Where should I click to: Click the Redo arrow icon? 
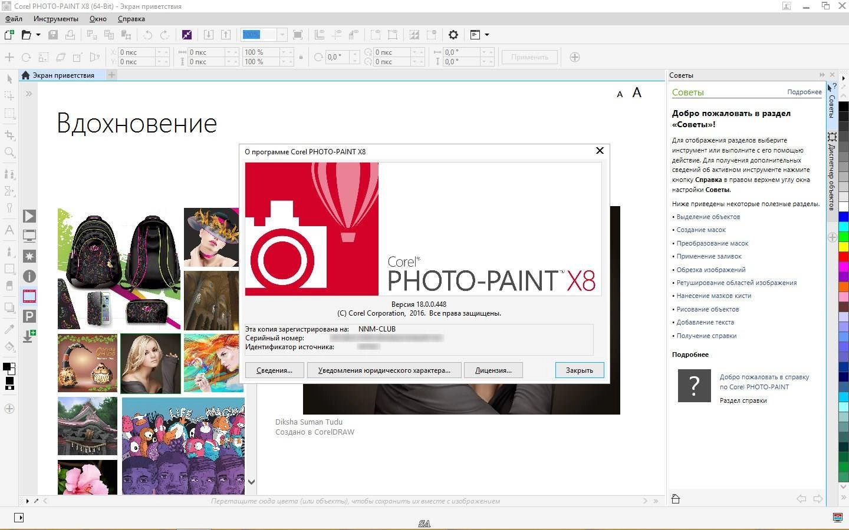165,35
